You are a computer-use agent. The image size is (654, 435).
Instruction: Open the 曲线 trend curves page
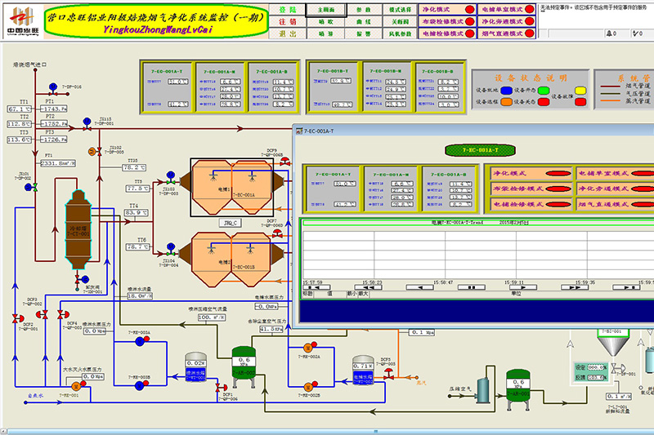coord(363,22)
